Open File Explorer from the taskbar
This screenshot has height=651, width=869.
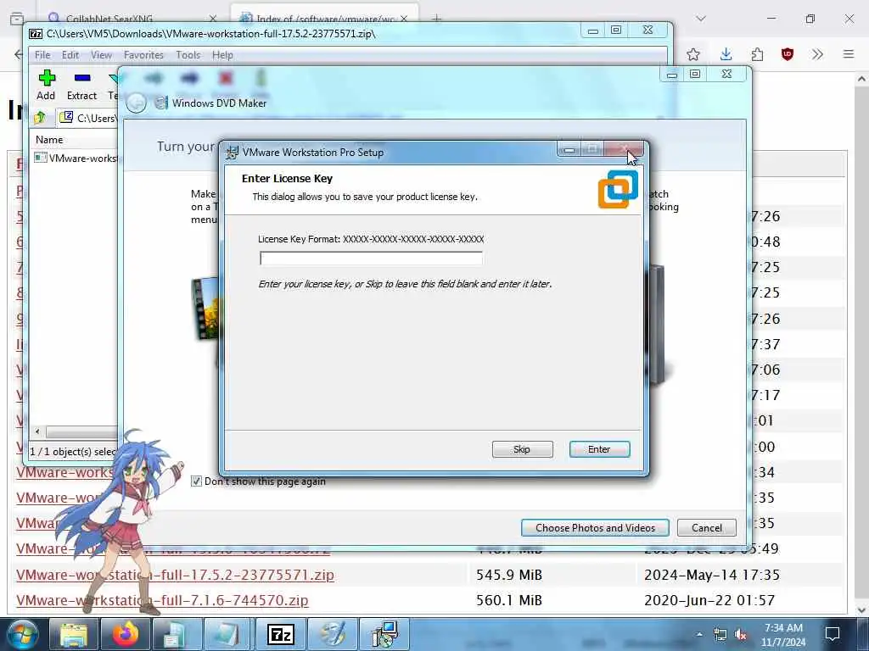(x=74, y=634)
